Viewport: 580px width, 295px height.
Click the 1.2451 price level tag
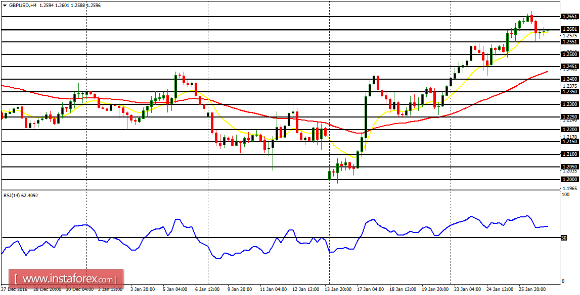(569, 67)
